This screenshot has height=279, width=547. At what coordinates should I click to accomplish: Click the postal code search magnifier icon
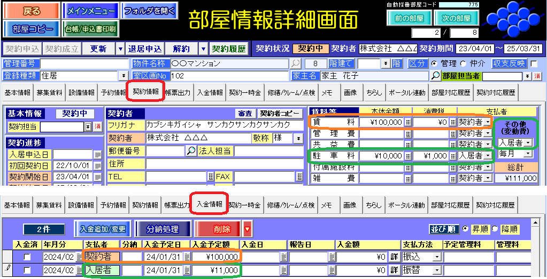pyautogui.click(x=191, y=151)
